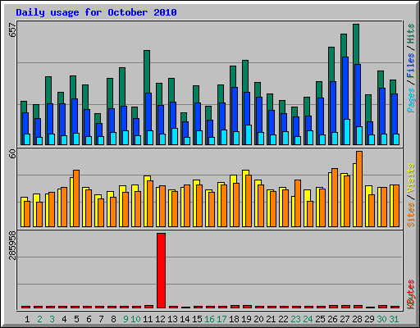
Task: Click the yellow visits bar for day 24
Action: (x=306, y=207)
